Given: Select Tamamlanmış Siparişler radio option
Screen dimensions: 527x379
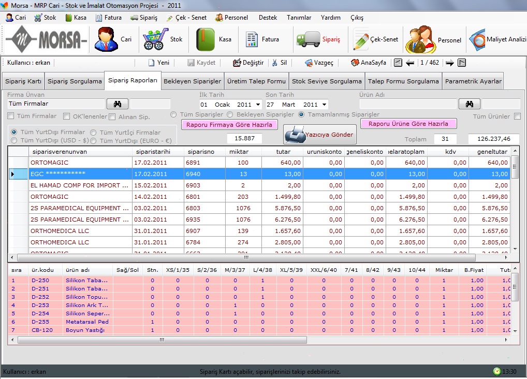Looking at the screenshot, I should tap(301, 114).
